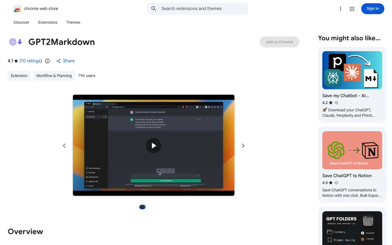Show the previous screenshot with left arrow
Viewport: 392px width, 245px height.
pyautogui.click(x=64, y=146)
